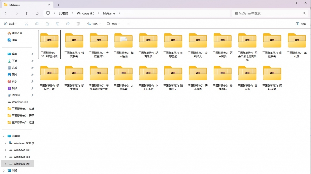This screenshot has height=174, width=311.
Task: Open the 查看 view dropdown
Action: coord(113,24)
